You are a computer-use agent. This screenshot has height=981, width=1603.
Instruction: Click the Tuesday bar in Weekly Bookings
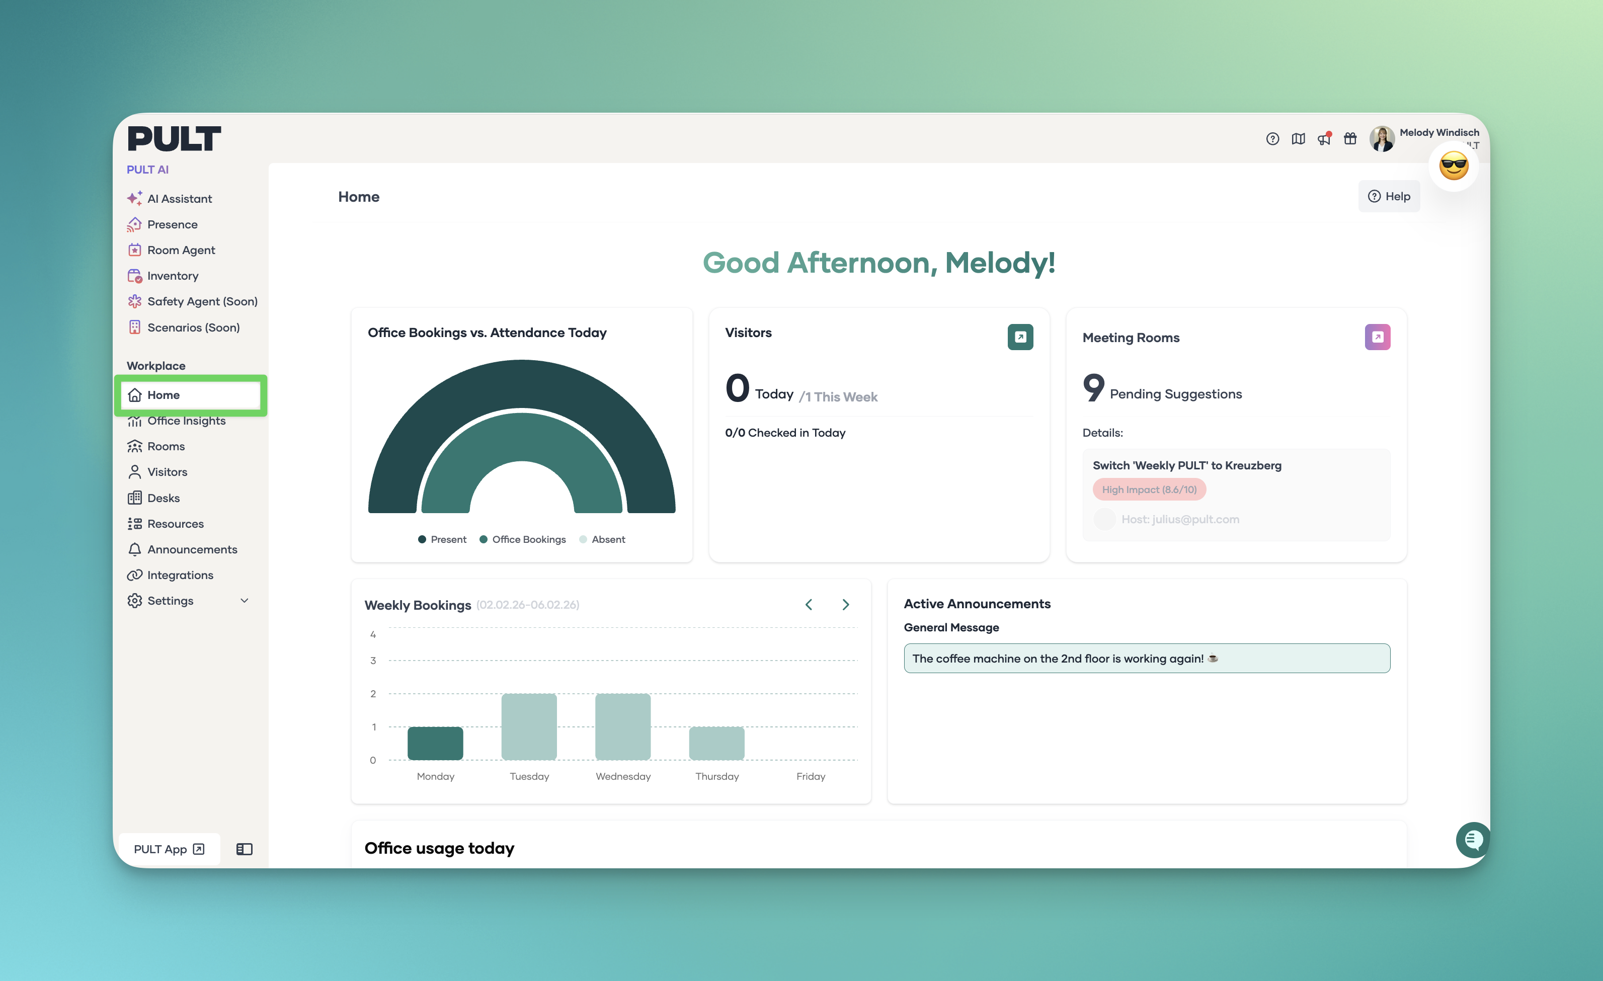pos(529,726)
